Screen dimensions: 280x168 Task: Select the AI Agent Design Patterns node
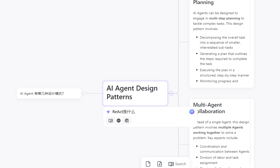point(135,93)
